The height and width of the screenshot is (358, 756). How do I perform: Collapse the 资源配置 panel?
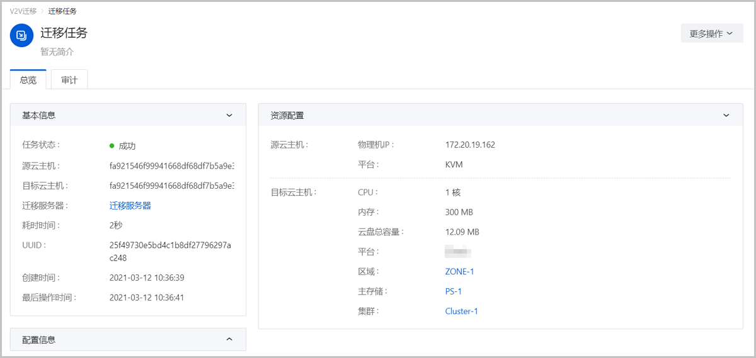pyautogui.click(x=726, y=116)
